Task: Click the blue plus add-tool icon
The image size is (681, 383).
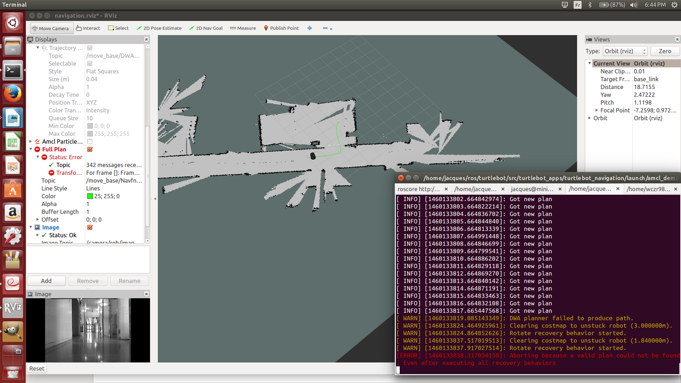Action: (310, 28)
